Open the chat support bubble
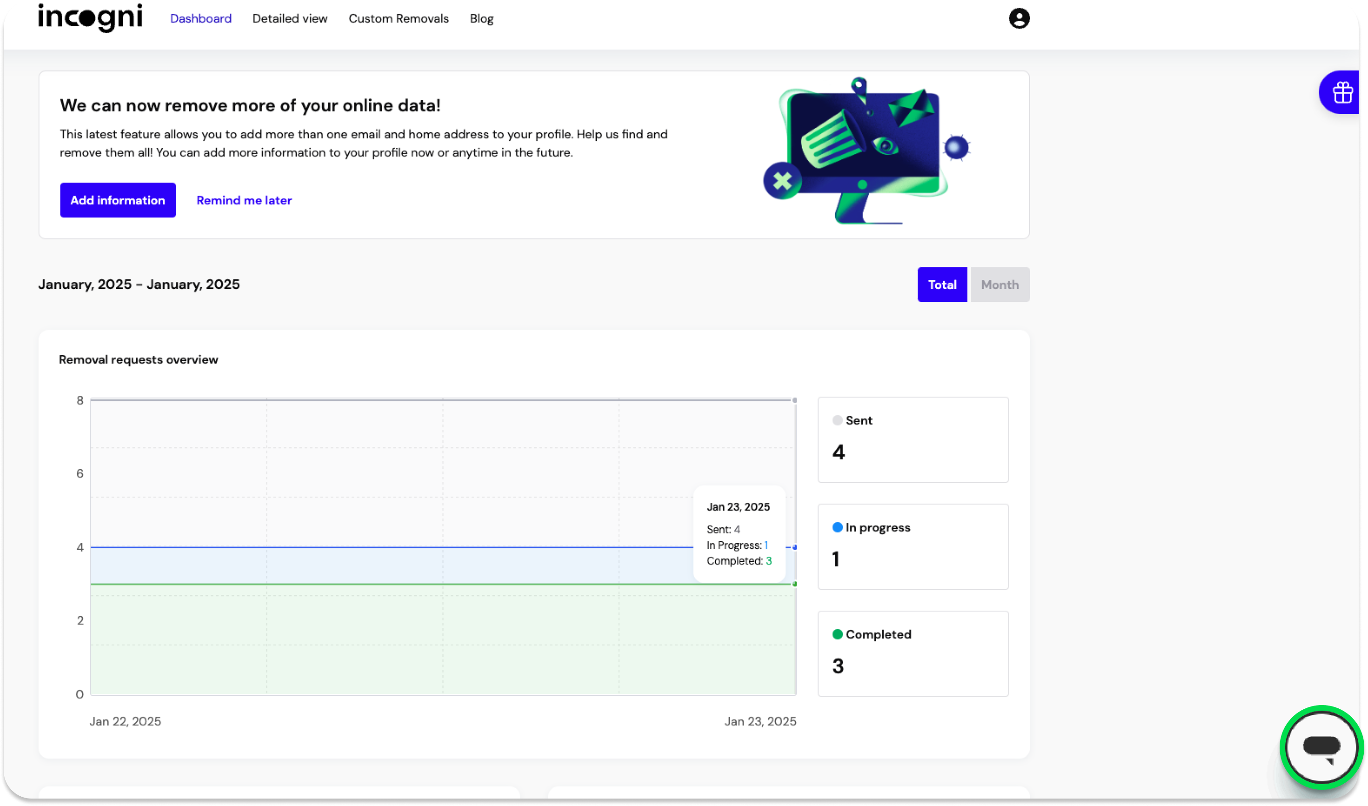The height and width of the screenshot is (806, 1368). [x=1322, y=747]
